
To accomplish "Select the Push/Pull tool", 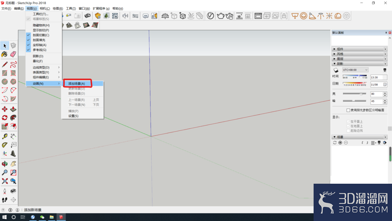I will pyautogui.click(x=13, y=109).
